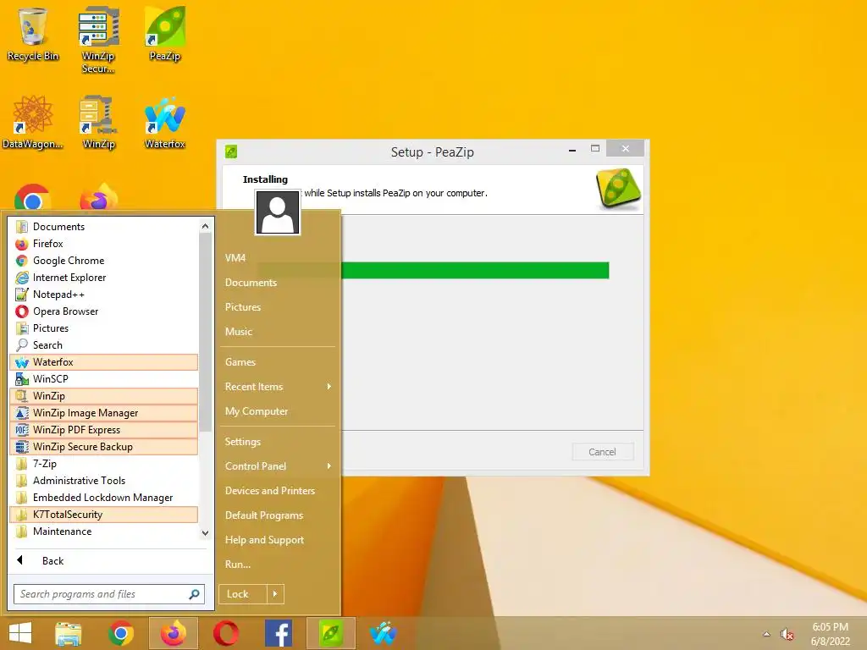Switch to Firefox on the taskbar
This screenshot has height=650, width=867.
[x=174, y=633]
